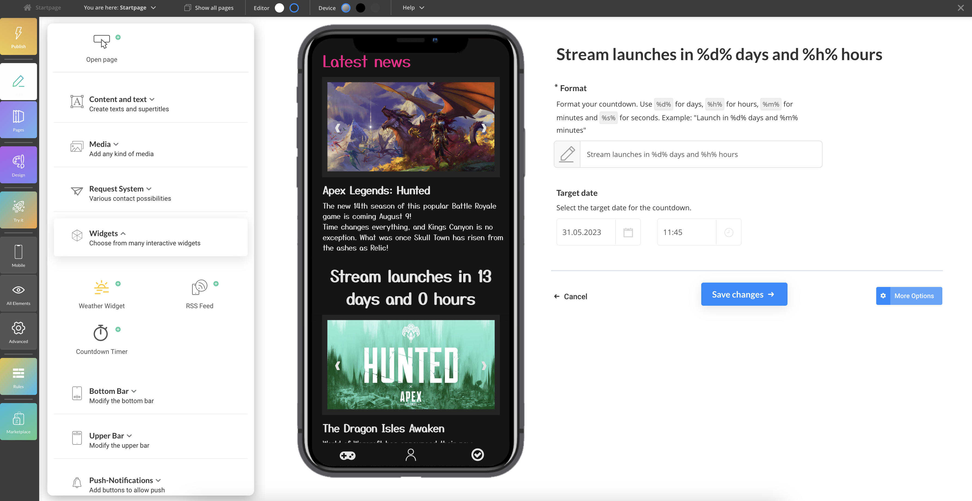The height and width of the screenshot is (501, 972).
Task: Toggle the Editor dark mode switch
Action: (x=293, y=8)
